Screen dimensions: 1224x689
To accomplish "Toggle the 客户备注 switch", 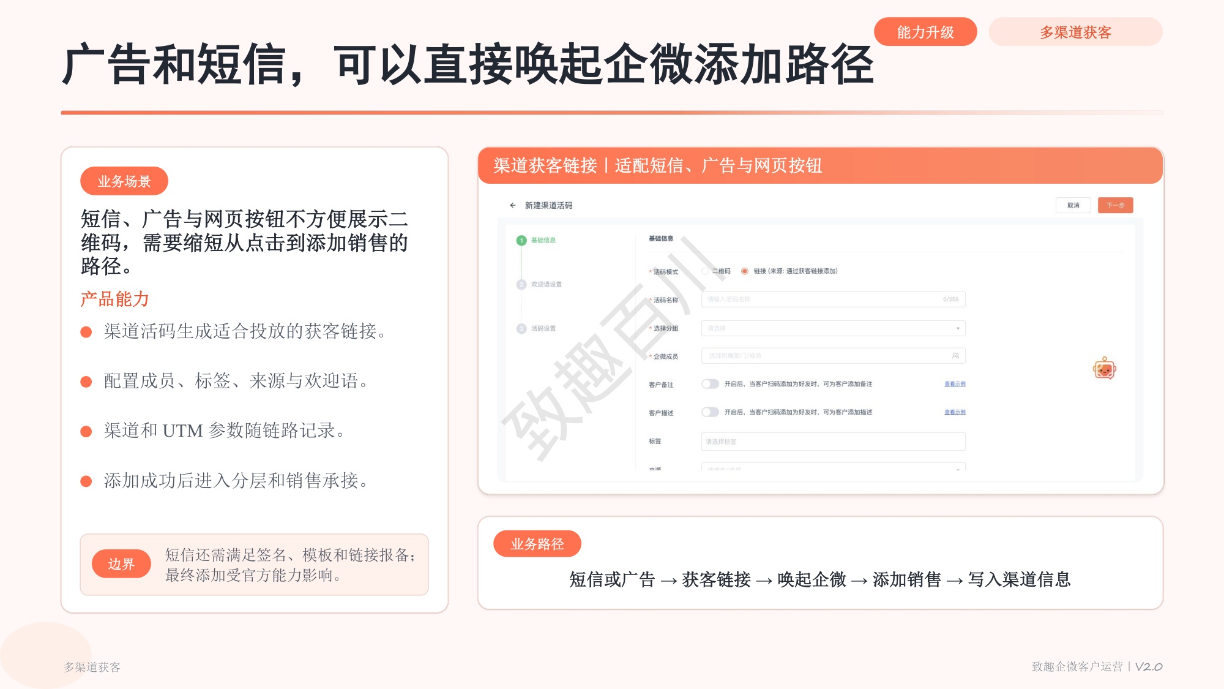I will point(711,384).
